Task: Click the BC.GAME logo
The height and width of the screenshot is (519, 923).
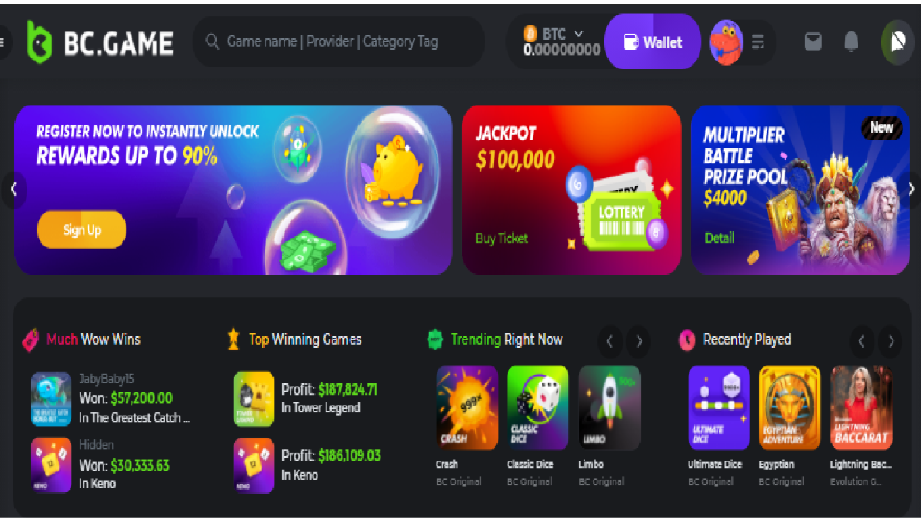Action: coord(101,42)
